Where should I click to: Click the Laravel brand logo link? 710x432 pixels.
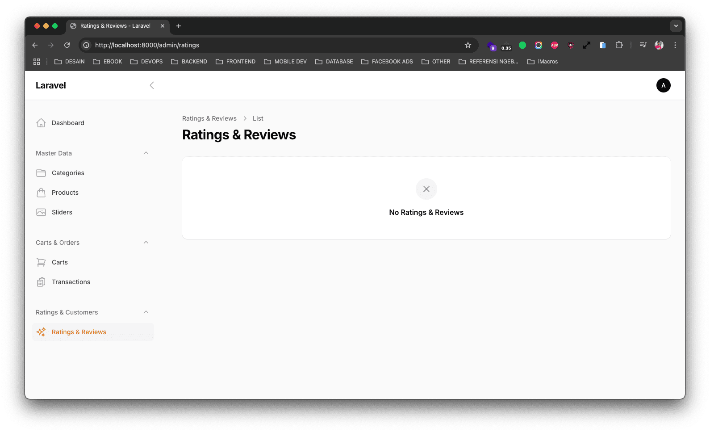click(51, 85)
